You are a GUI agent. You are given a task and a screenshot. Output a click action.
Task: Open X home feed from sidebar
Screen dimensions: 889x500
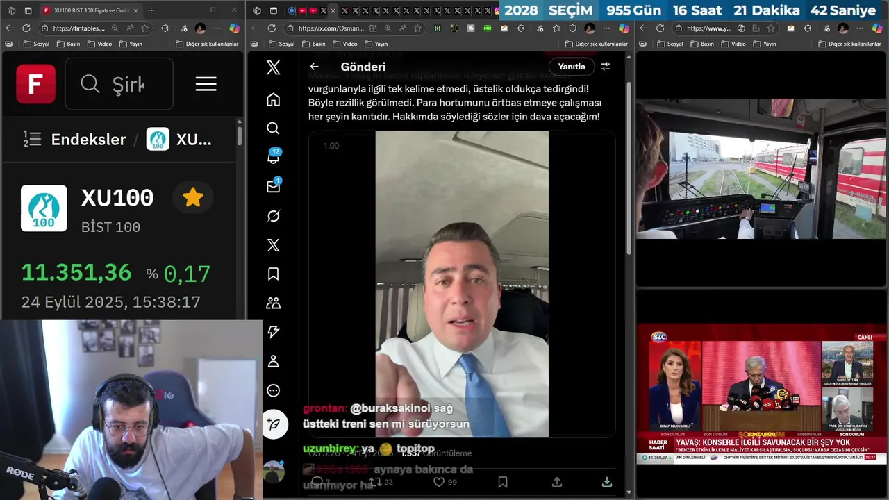(273, 99)
